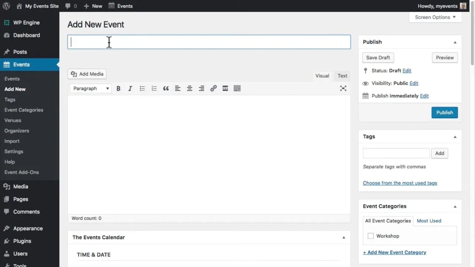This screenshot has width=475, height=267.
Task: Edit the Draft status
Action: click(407, 70)
